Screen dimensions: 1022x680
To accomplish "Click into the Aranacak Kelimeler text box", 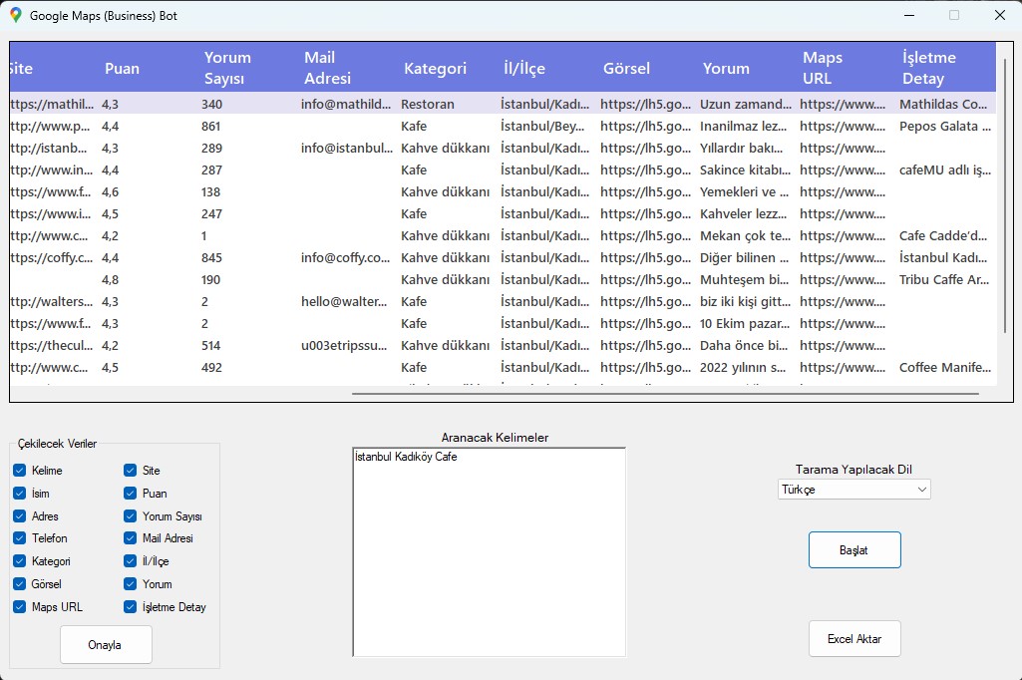I will [489, 552].
